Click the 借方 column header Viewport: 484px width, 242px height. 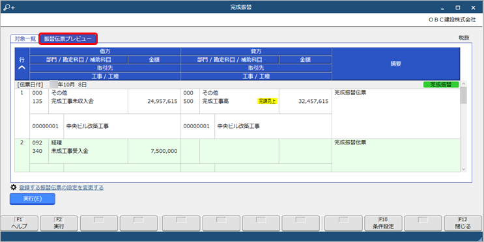(105, 51)
